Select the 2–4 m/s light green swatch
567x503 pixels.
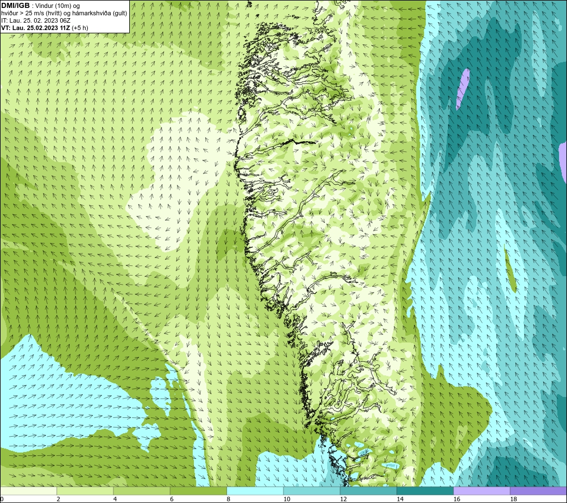point(85,491)
